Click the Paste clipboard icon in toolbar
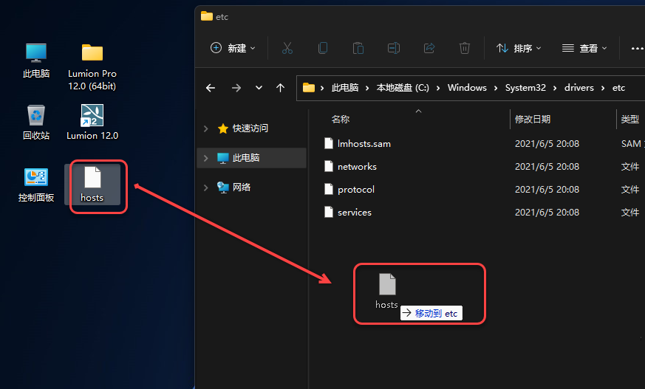 coord(358,48)
